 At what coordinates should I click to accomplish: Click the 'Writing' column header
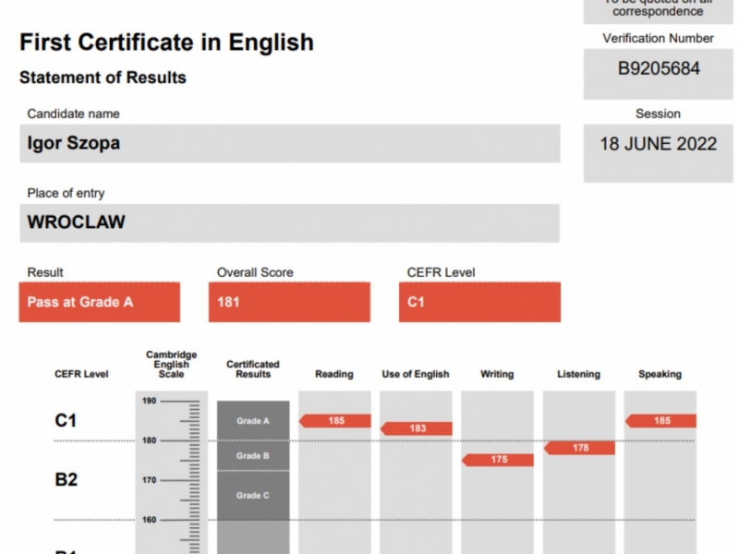click(497, 374)
